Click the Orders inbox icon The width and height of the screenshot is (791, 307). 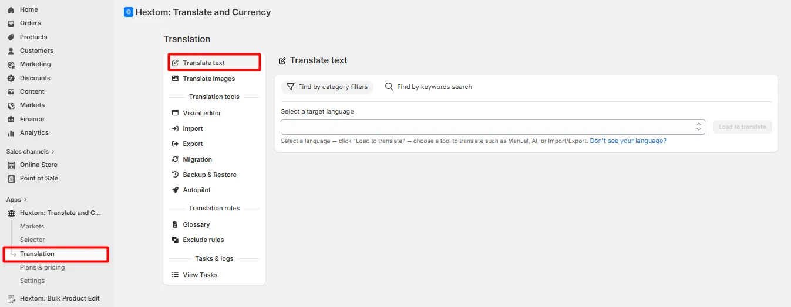[x=11, y=23]
